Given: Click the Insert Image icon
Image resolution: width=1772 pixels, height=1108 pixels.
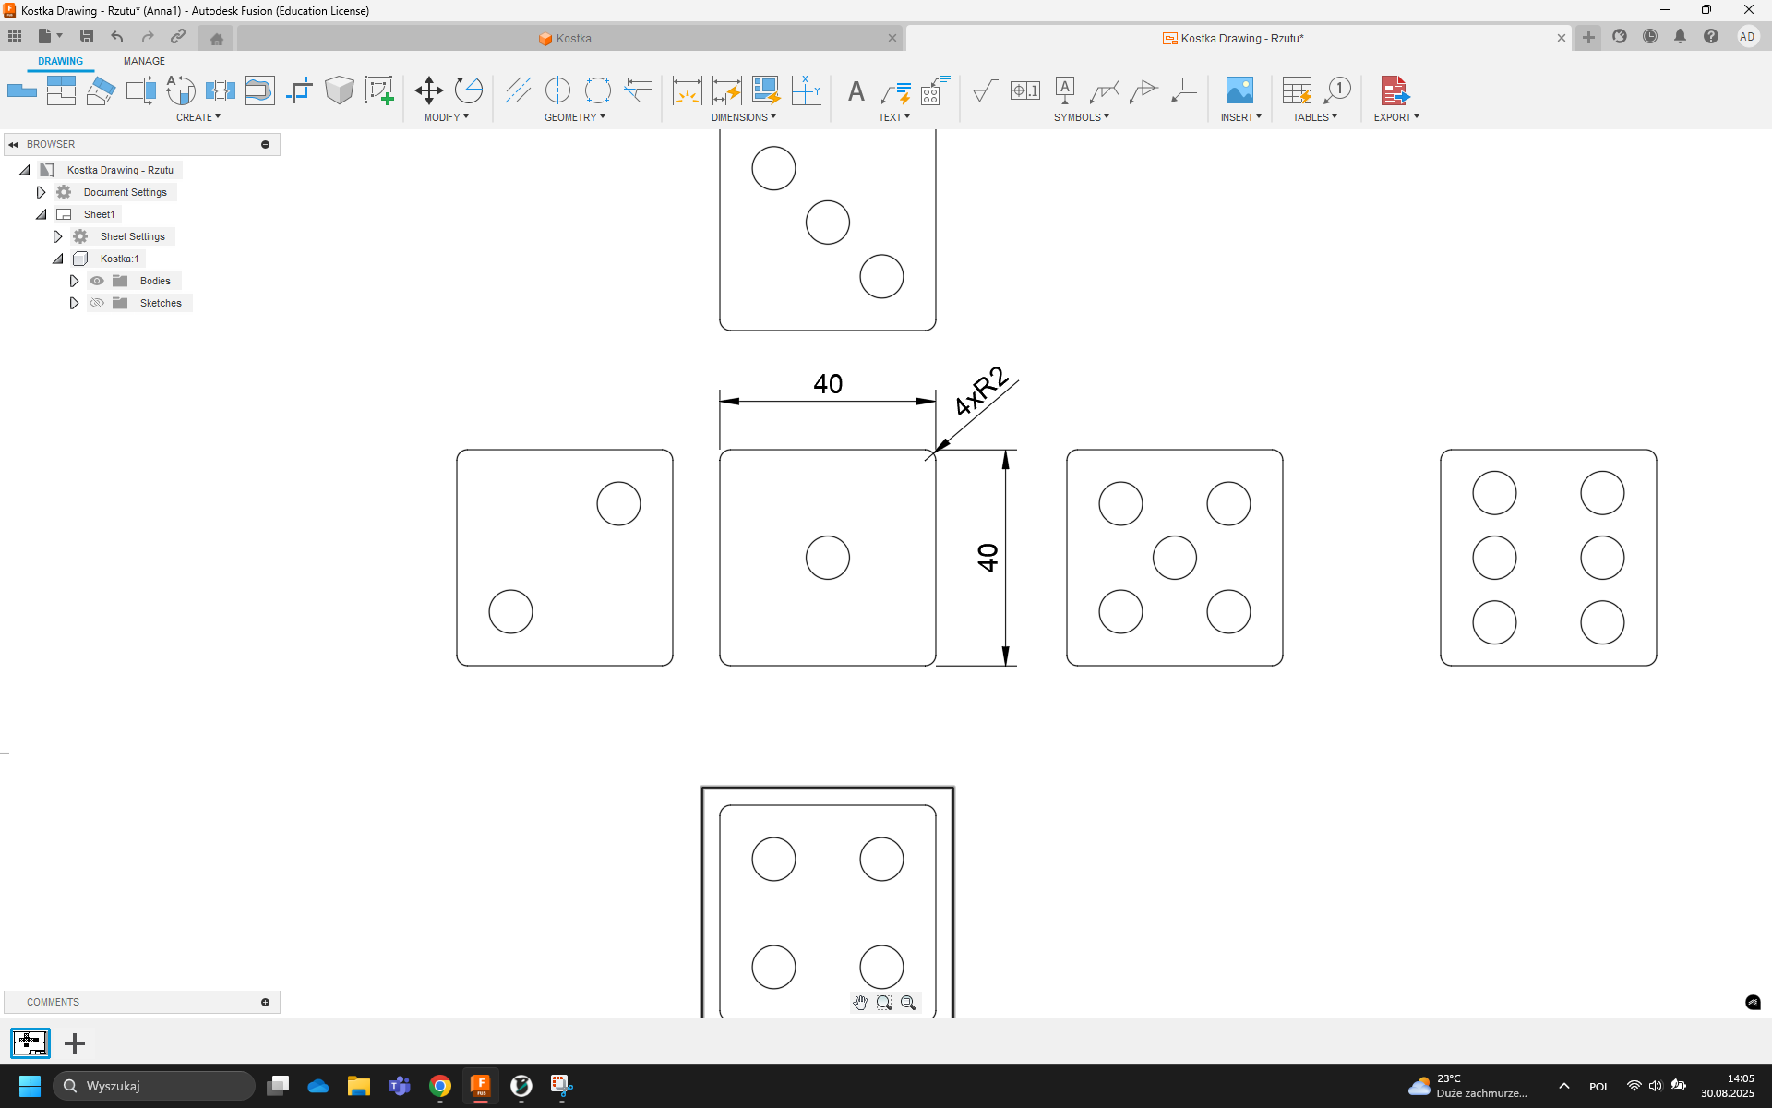Looking at the screenshot, I should [x=1239, y=90].
